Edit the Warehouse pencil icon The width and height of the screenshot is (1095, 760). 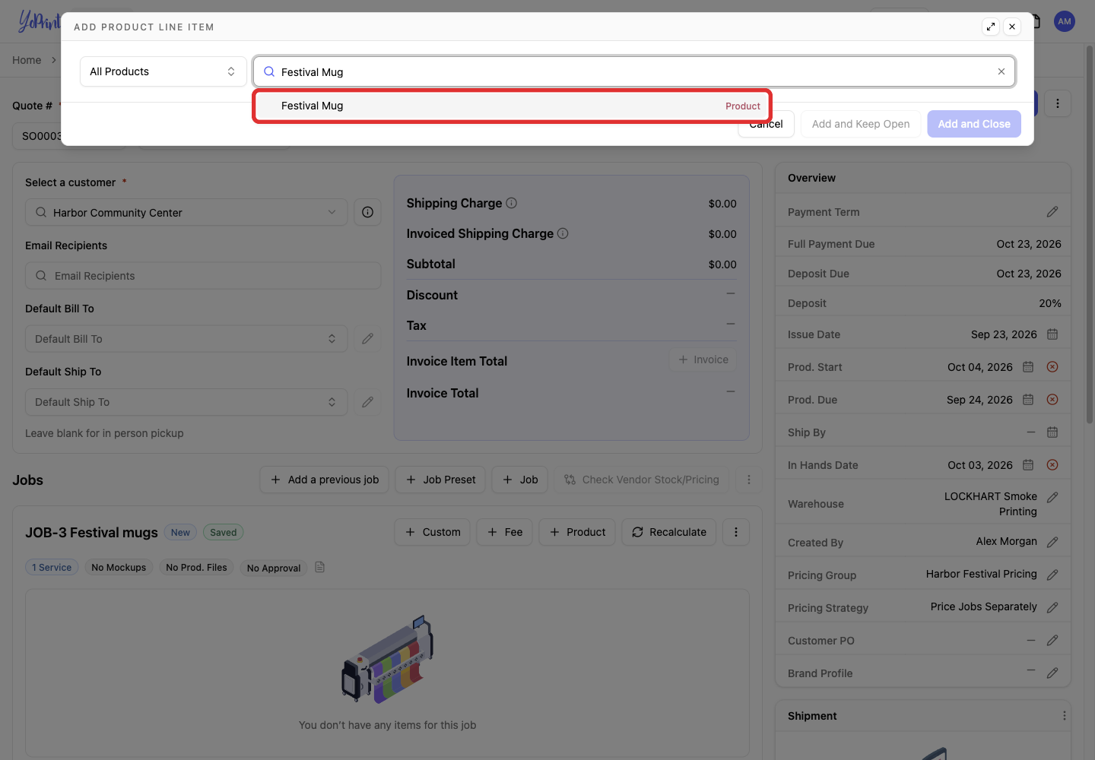click(1052, 497)
